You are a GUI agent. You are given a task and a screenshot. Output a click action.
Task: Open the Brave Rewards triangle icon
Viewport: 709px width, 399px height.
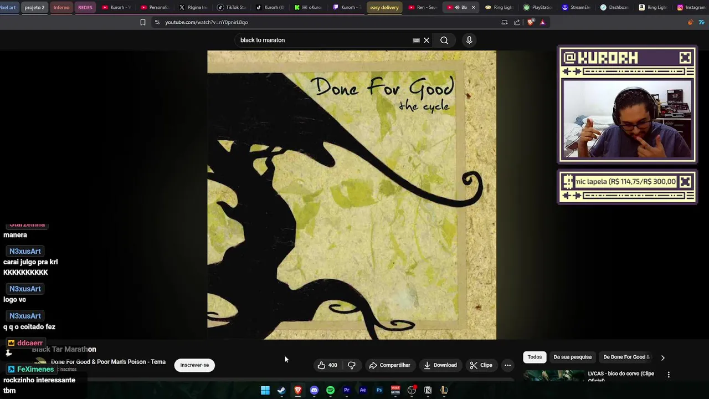[542, 22]
